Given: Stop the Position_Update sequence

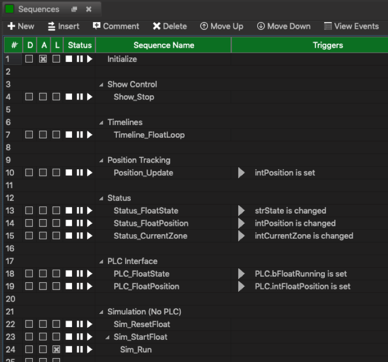Looking at the screenshot, I should (x=69, y=173).
